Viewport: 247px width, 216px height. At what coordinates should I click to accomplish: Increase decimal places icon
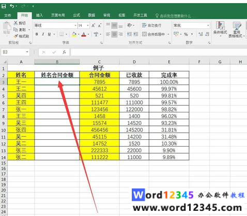tap(200, 34)
